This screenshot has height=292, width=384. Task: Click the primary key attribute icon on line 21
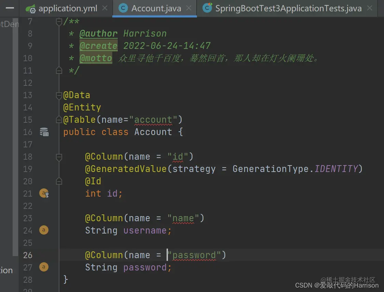coord(44,194)
